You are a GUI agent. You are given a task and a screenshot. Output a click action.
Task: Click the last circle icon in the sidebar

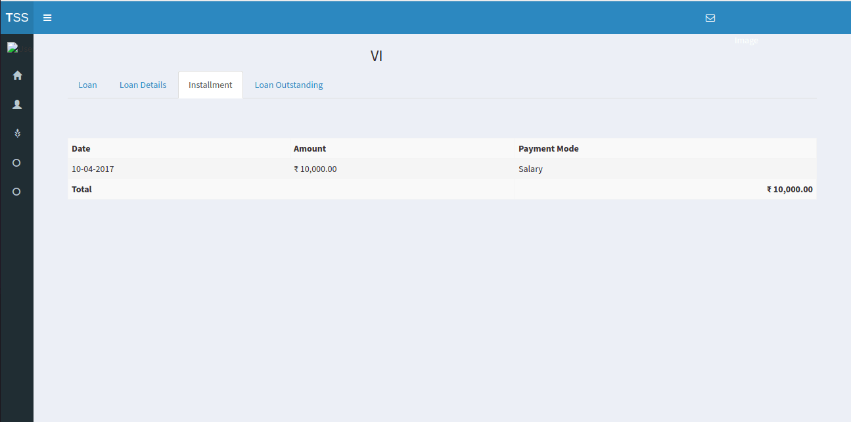(17, 192)
